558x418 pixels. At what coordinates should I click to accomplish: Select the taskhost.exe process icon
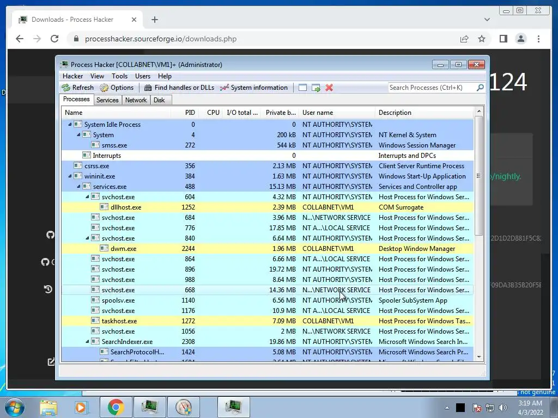[95, 320]
